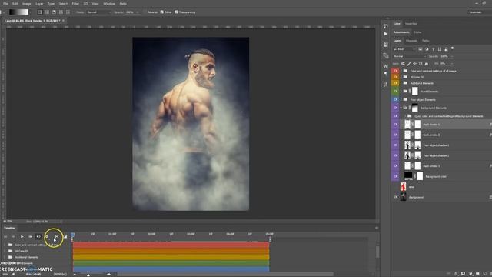This screenshot has height=277, width=492.
Task: Switch to the Paths tab
Action: tap(425, 41)
